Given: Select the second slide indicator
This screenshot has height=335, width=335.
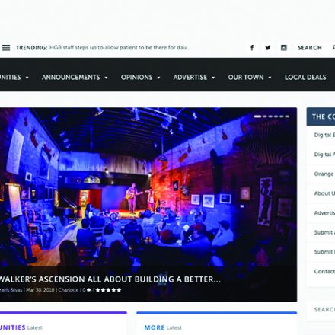Looking at the screenshot, I should 265,116.
